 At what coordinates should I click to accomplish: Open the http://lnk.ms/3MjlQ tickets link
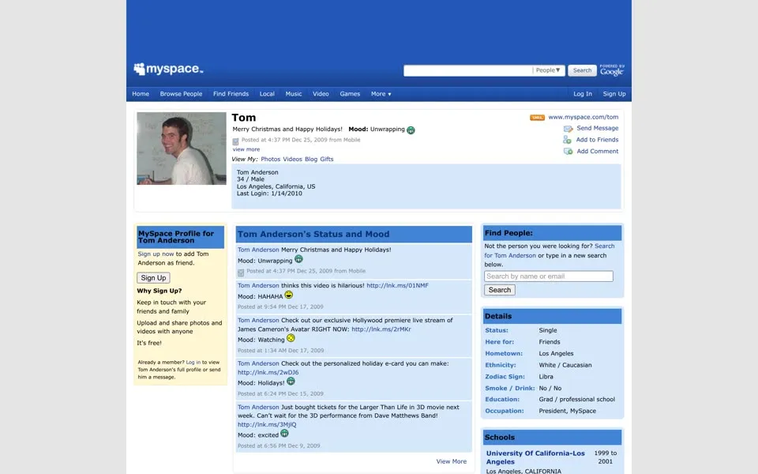pyautogui.click(x=267, y=425)
